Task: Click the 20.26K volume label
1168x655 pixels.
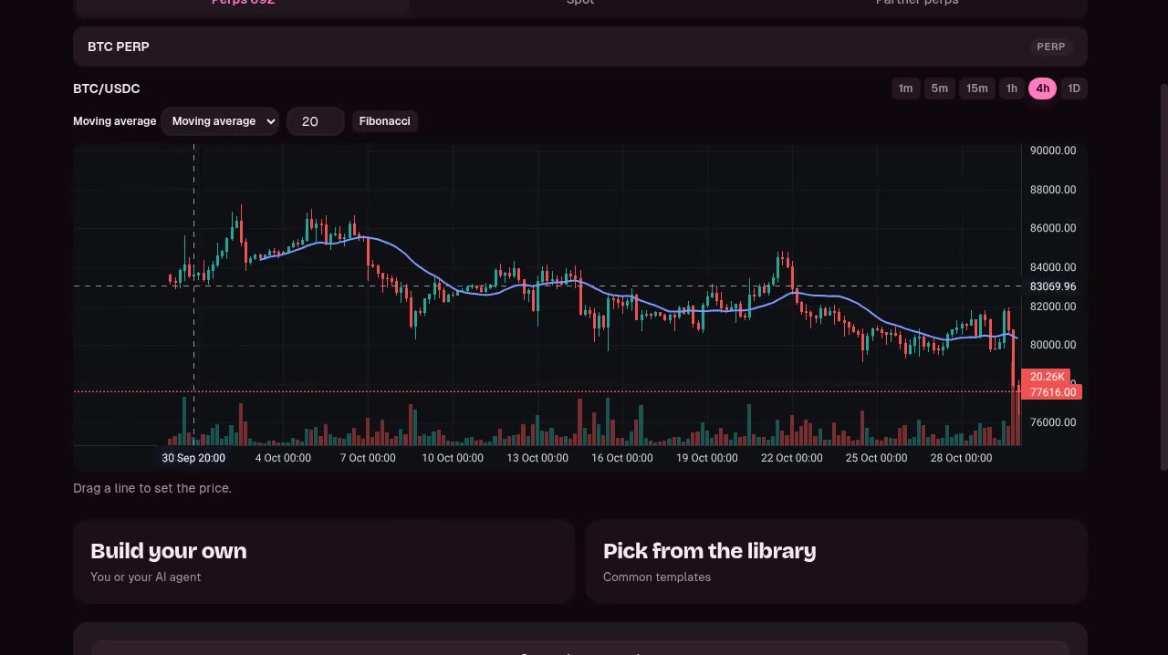Action: [x=1047, y=377]
